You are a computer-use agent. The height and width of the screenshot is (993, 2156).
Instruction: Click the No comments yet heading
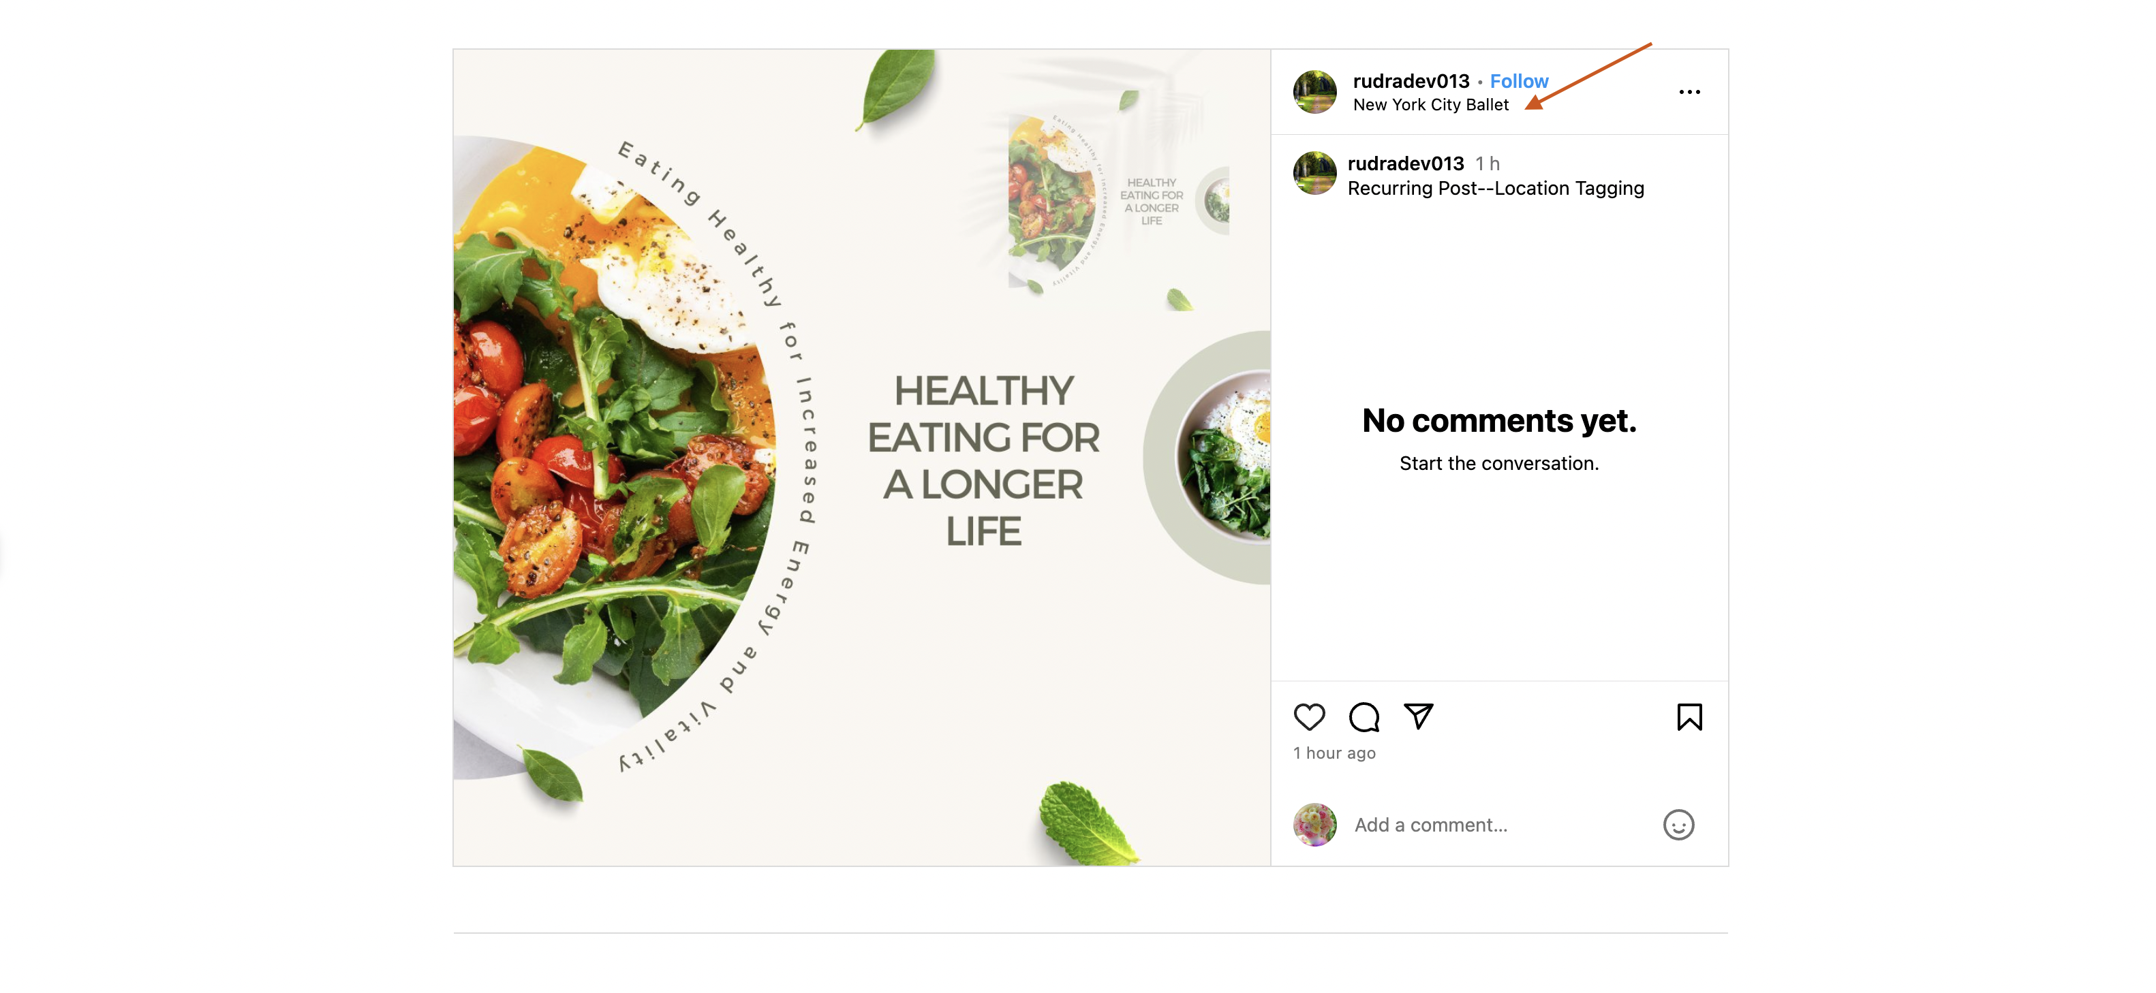1499,421
